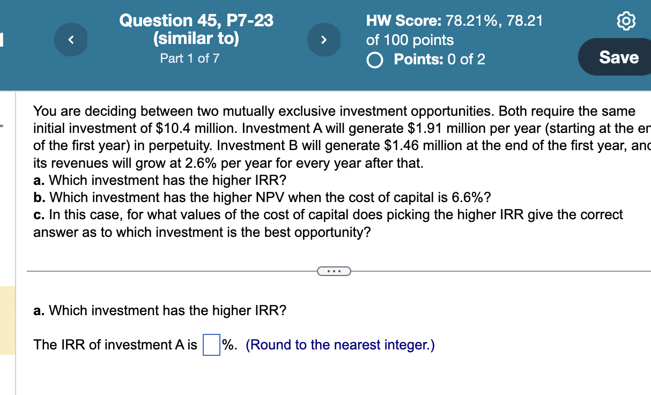The width and height of the screenshot is (651, 395).
Task: Click the empty points status circle
Action: [x=375, y=59]
